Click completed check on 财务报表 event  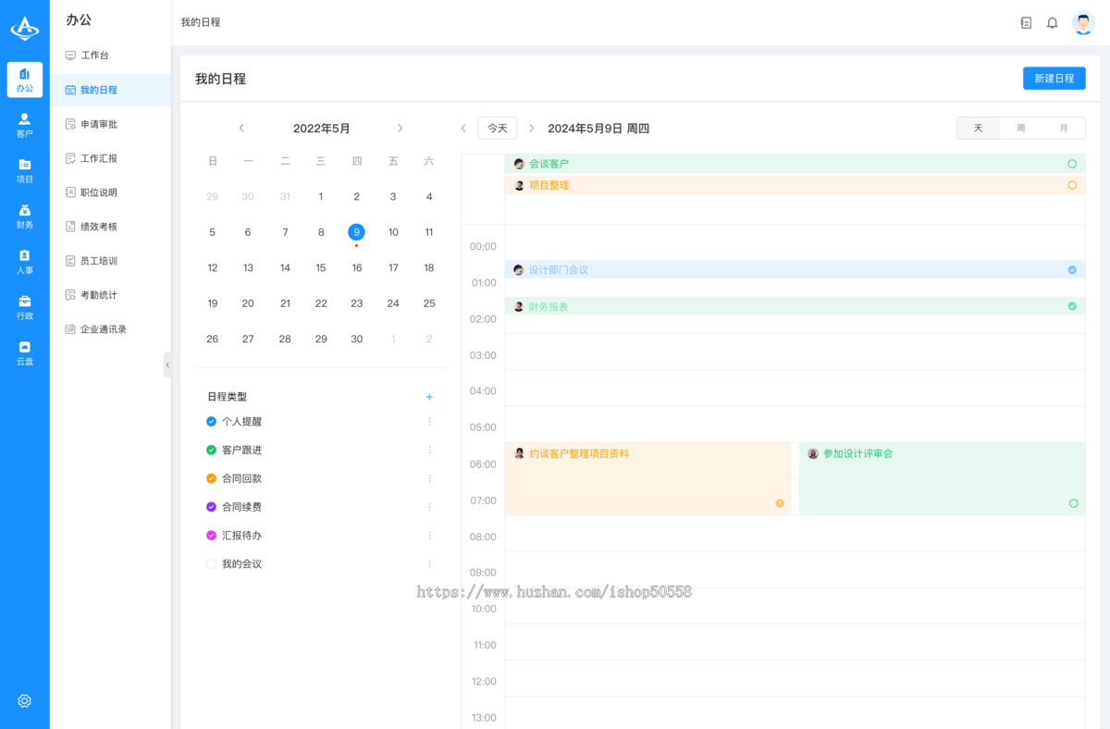1072,306
